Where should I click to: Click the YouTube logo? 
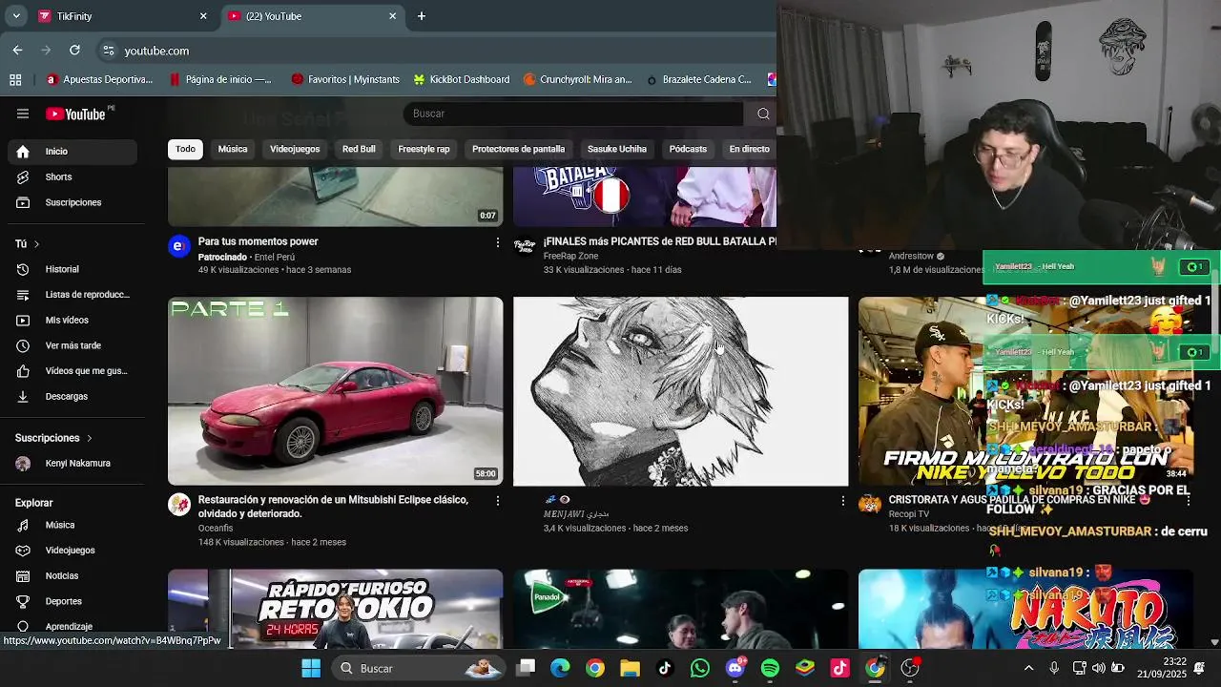75,114
